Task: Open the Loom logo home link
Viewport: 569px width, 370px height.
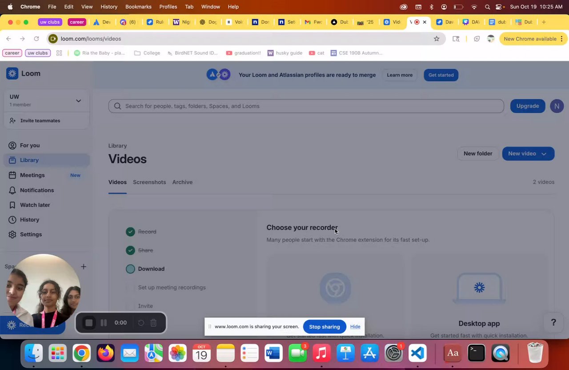Action: click(24, 73)
